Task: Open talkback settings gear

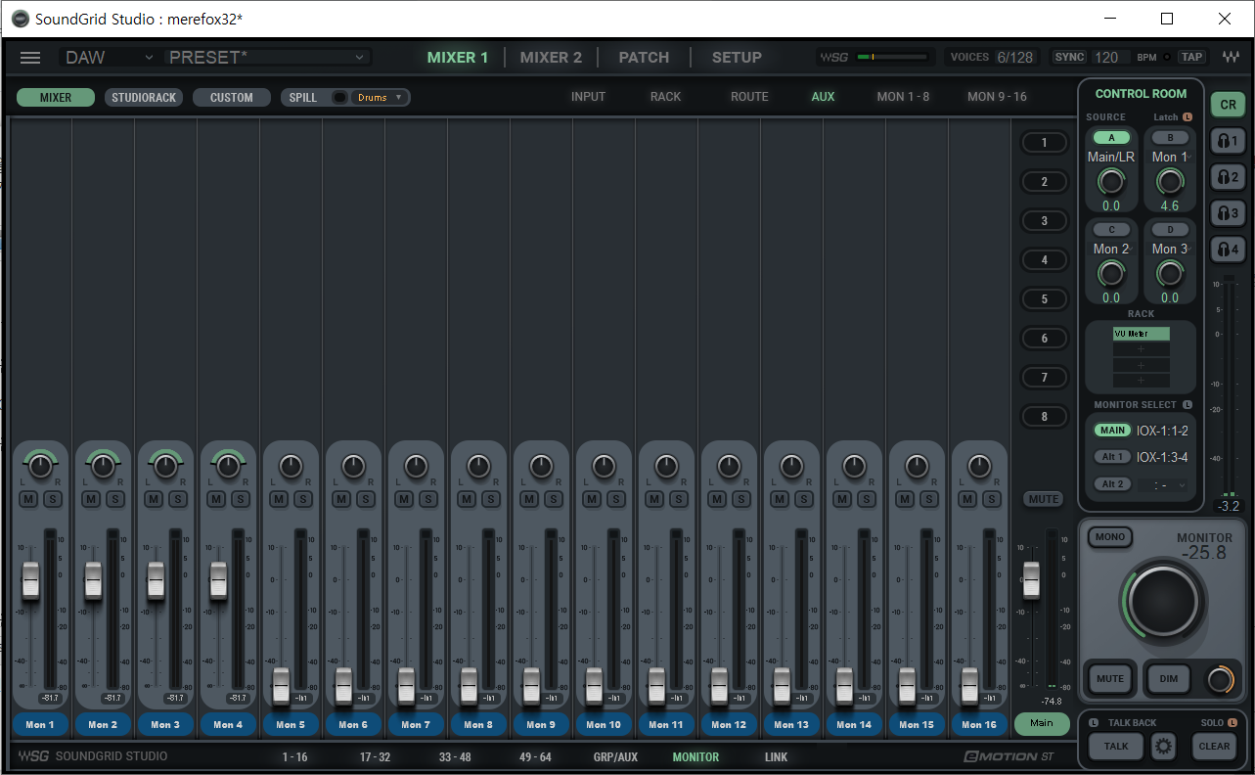Action: [x=1163, y=746]
